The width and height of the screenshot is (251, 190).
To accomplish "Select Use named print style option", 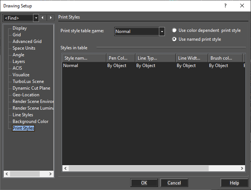I will tap(174, 39).
